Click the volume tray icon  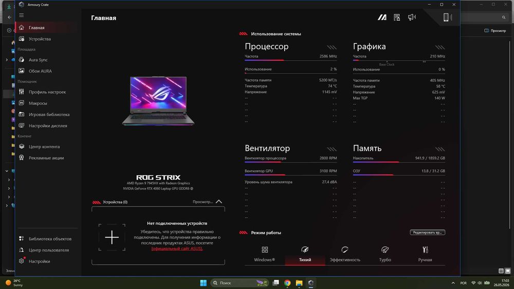point(480,283)
